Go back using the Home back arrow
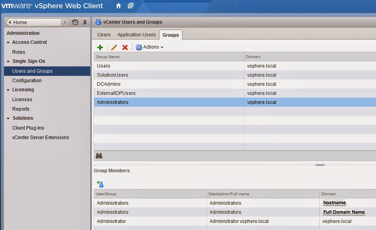This screenshot has height=230, width=376. coord(9,22)
